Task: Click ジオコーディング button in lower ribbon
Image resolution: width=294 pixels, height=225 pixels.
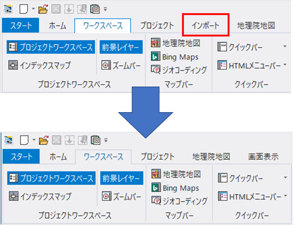Action: pos(179,201)
